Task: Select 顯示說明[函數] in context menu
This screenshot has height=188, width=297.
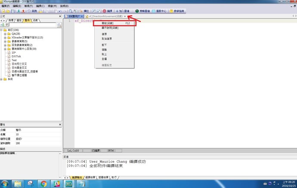Action: coord(114,28)
